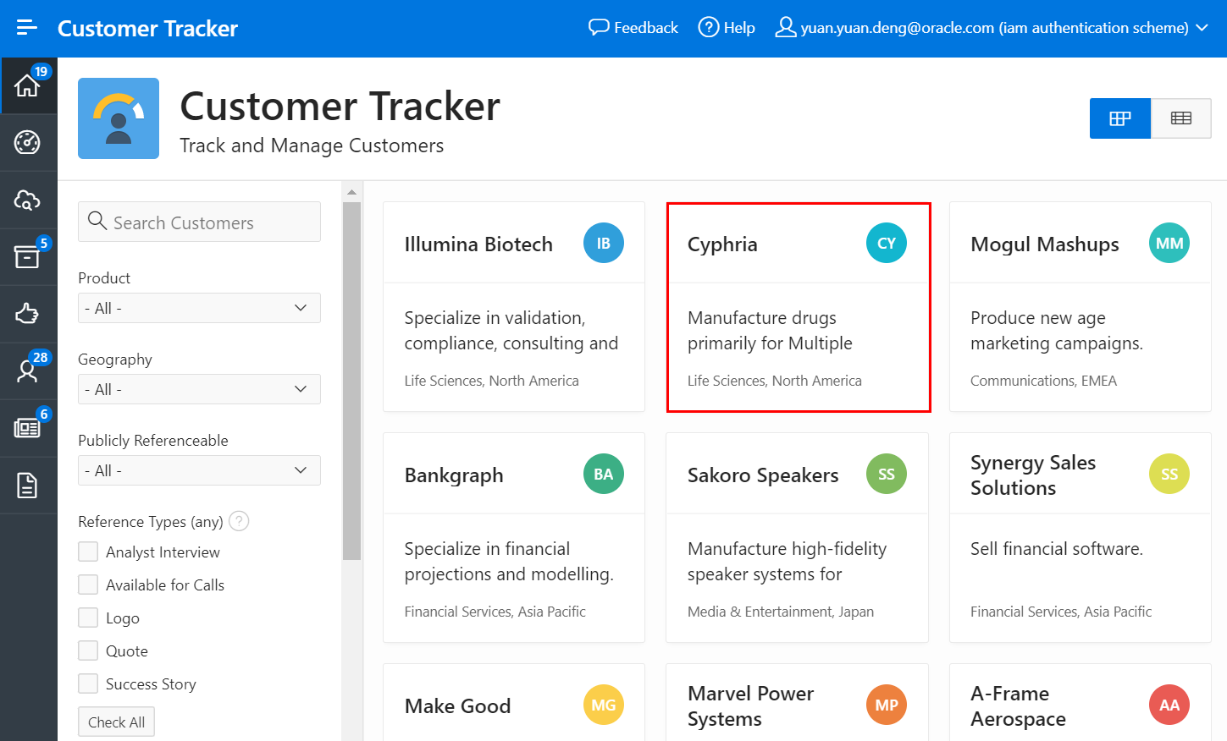Image resolution: width=1227 pixels, height=741 pixels.
Task: Open Home from the sidebar
Action: coord(28,85)
